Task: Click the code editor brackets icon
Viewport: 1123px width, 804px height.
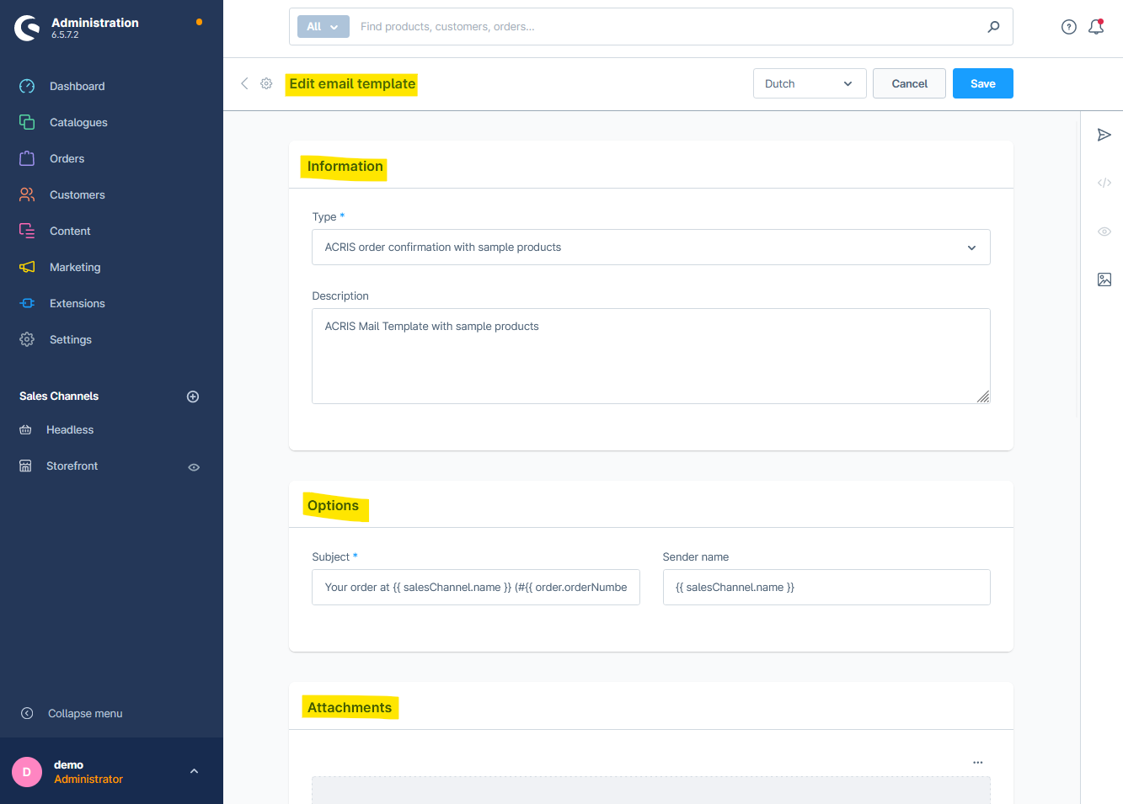Action: tap(1104, 183)
